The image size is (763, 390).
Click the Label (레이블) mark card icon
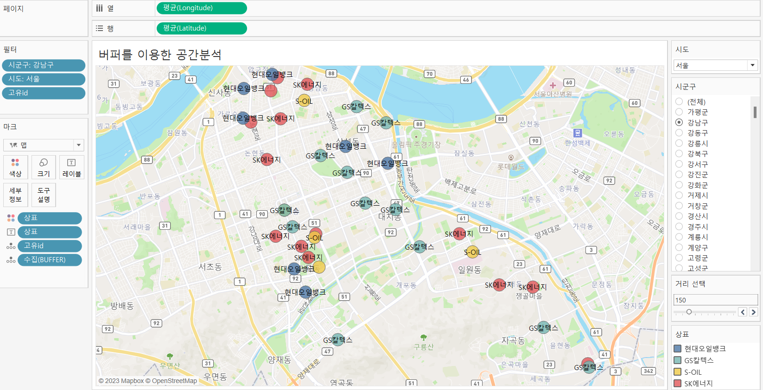coord(72,167)
